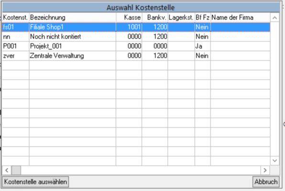
Task: Click the horizontal scrollbar thumb
Action: [16, 170]
